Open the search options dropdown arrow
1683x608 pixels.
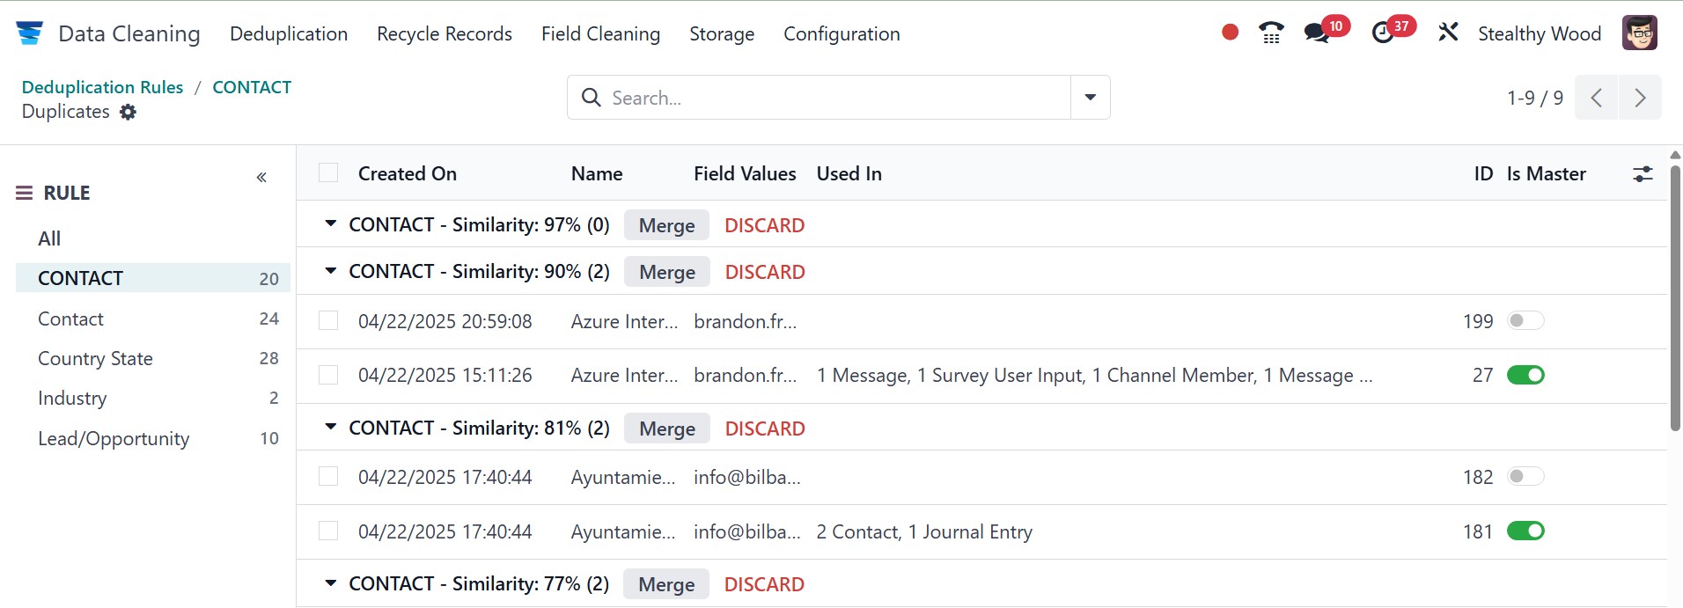click(1090, 98)
